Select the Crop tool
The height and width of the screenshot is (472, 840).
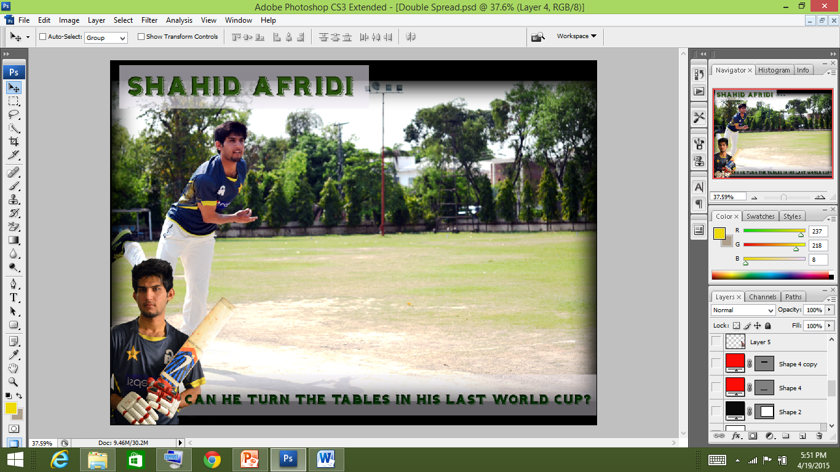pyautogui.click(x=14, y=142)
